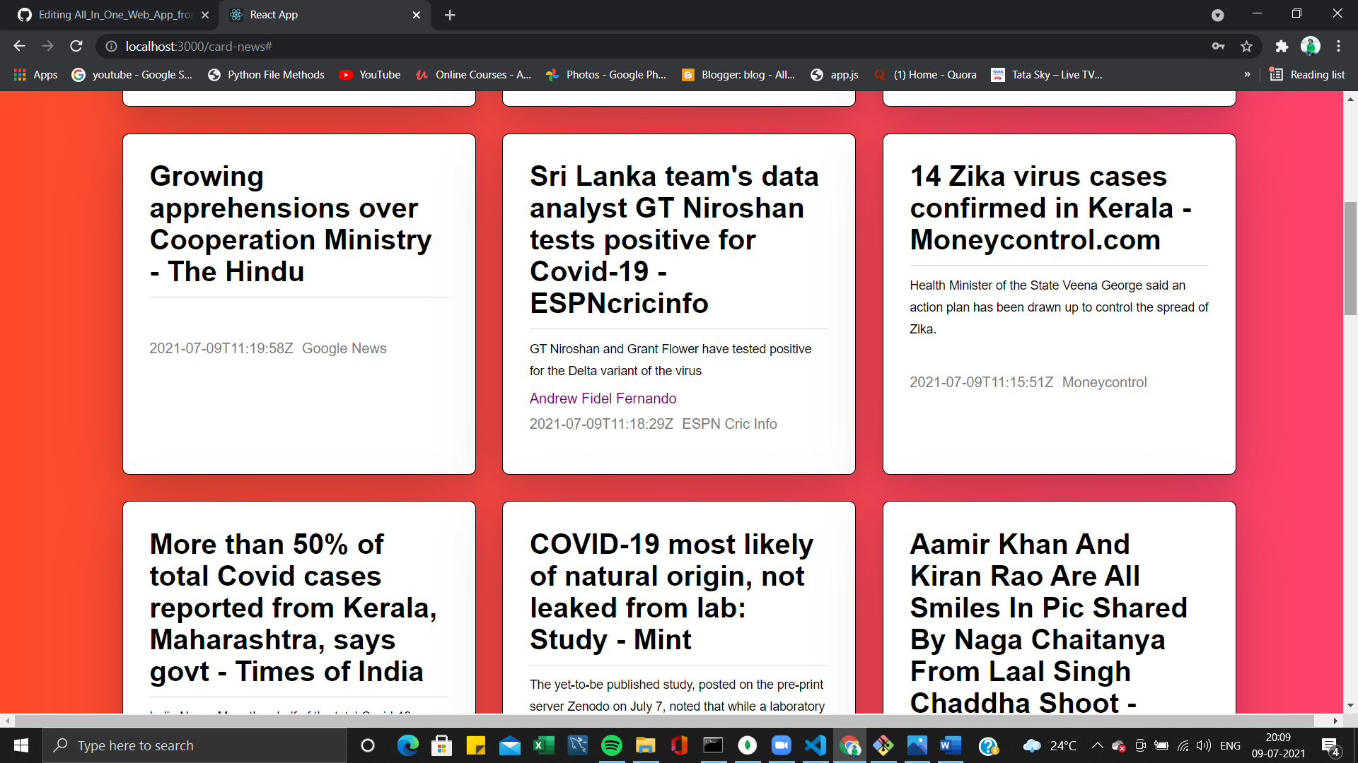The image size is (1358, 763).
Task: Open Excel from the taskbar
Action: click(x=543, y=745)
